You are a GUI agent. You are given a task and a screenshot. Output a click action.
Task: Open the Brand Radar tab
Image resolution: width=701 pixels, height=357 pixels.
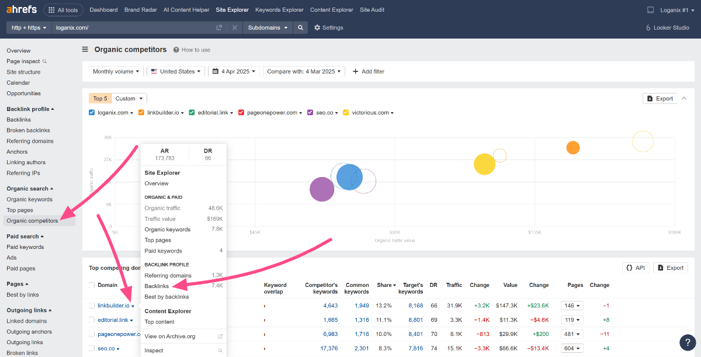click(x=140, y=10)
